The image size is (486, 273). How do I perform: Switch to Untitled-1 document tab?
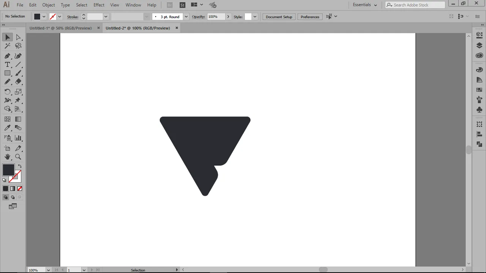(60, 28)
